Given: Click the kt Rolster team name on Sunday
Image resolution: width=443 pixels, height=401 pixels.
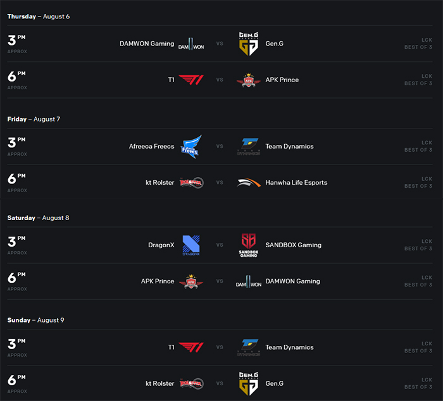Looking at the screenshot, I should 160,383.
